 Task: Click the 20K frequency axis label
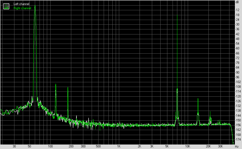point(208,146)
